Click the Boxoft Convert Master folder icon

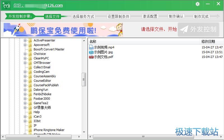tap(30, 49)
